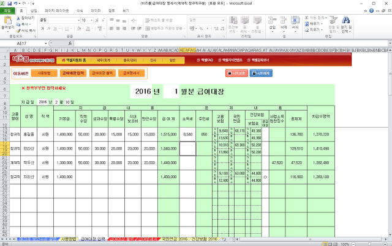Image resolution: width=392 pixels, height=246 pixels.
Task: Click the vertical scrollbar down arrow
Action: (390, 234)
